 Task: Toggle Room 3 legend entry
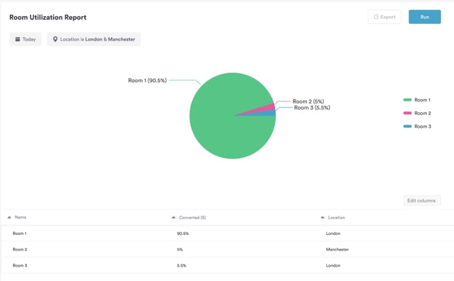click(417, 127)
